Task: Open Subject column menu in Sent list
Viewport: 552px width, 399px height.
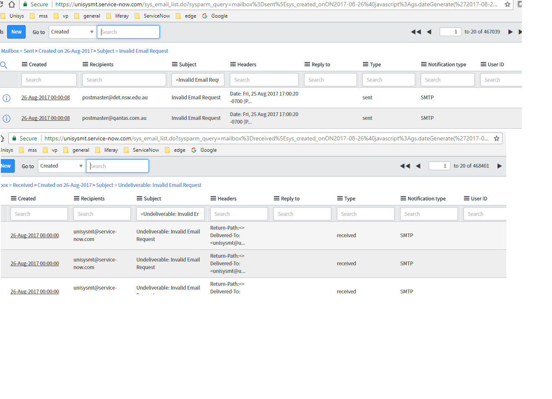Action: (174, 65)
